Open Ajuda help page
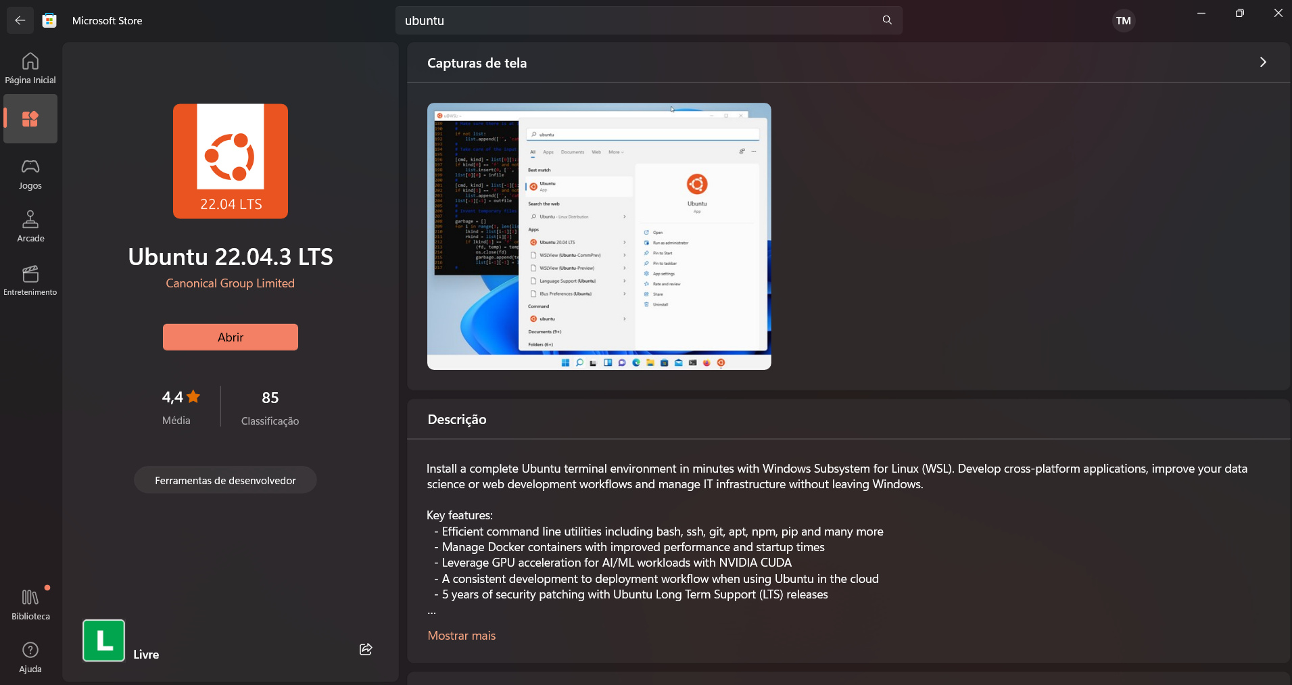The height and width of the screenshot is (685, 1292). (x=30, y=657)
